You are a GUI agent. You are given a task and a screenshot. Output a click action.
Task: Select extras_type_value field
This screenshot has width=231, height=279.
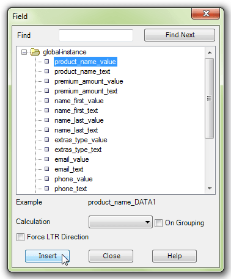pos(81,140)
